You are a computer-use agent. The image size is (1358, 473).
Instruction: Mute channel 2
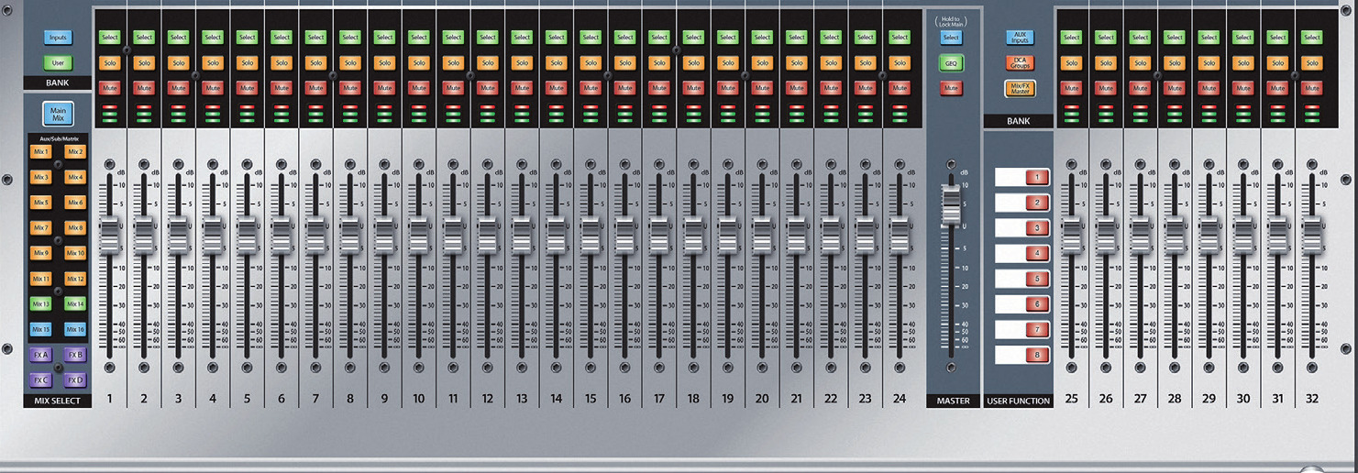point(144,88)
